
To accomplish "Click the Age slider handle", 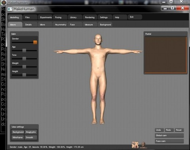I will tap(24, 51).
